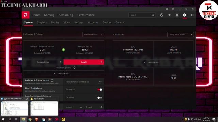Open favorites star icon
Image resolution: width=218 pixels, height=122 pixels.
coord(169,15)
